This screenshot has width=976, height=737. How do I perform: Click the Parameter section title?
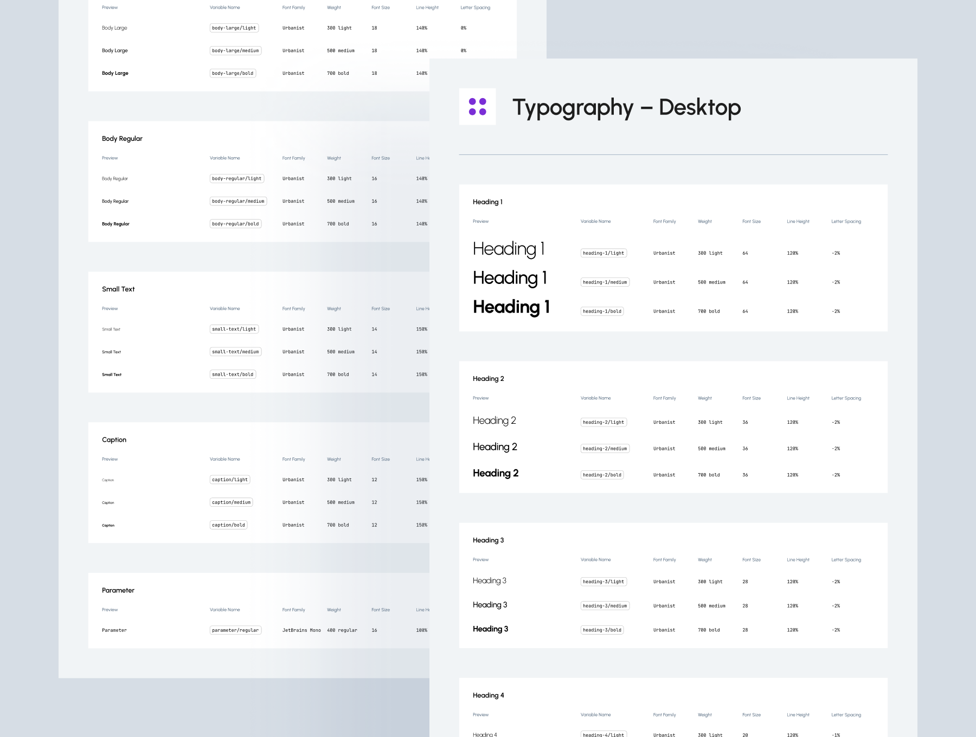(118, 591)
